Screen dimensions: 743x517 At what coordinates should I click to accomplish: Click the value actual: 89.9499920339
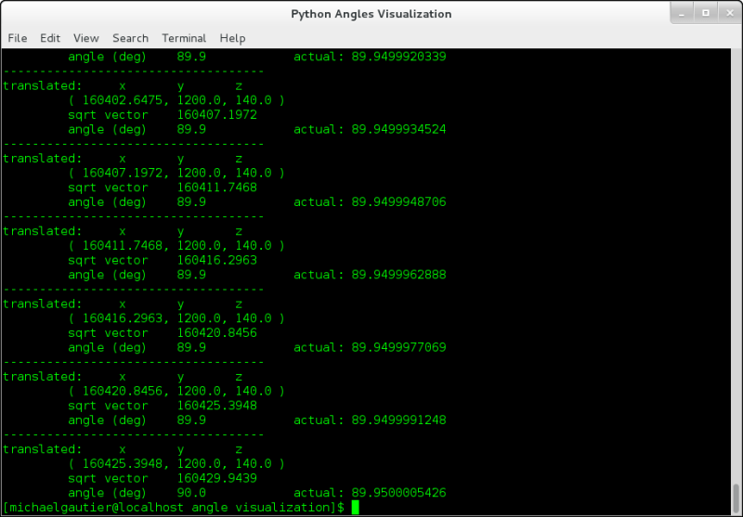coord(370,57)
